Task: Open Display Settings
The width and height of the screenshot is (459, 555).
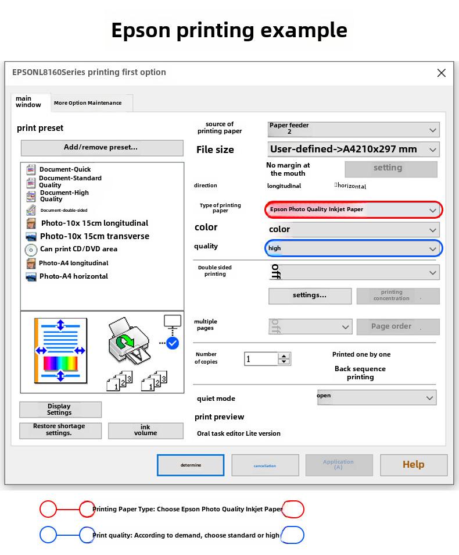Action: click(60, 410)
